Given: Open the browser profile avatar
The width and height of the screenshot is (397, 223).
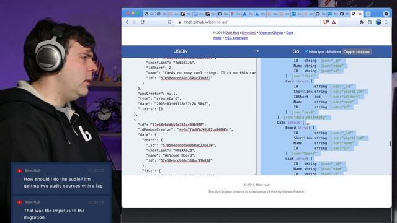Looking at the screenshot, I should [x=378, y=22].
